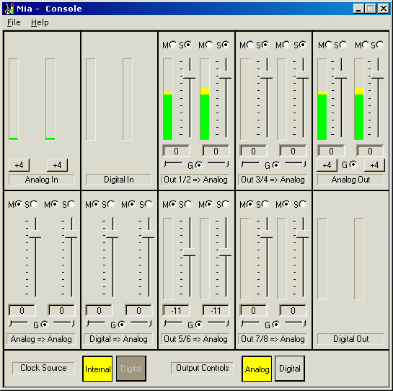Click right -11 value field of Out 5/6
This screenshot has height=391, width=393.
tap(216, 310)
